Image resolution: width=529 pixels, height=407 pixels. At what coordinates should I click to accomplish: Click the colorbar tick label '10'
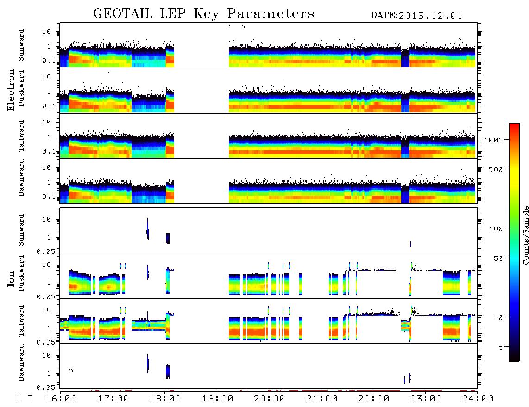click(x=499, y=318)
